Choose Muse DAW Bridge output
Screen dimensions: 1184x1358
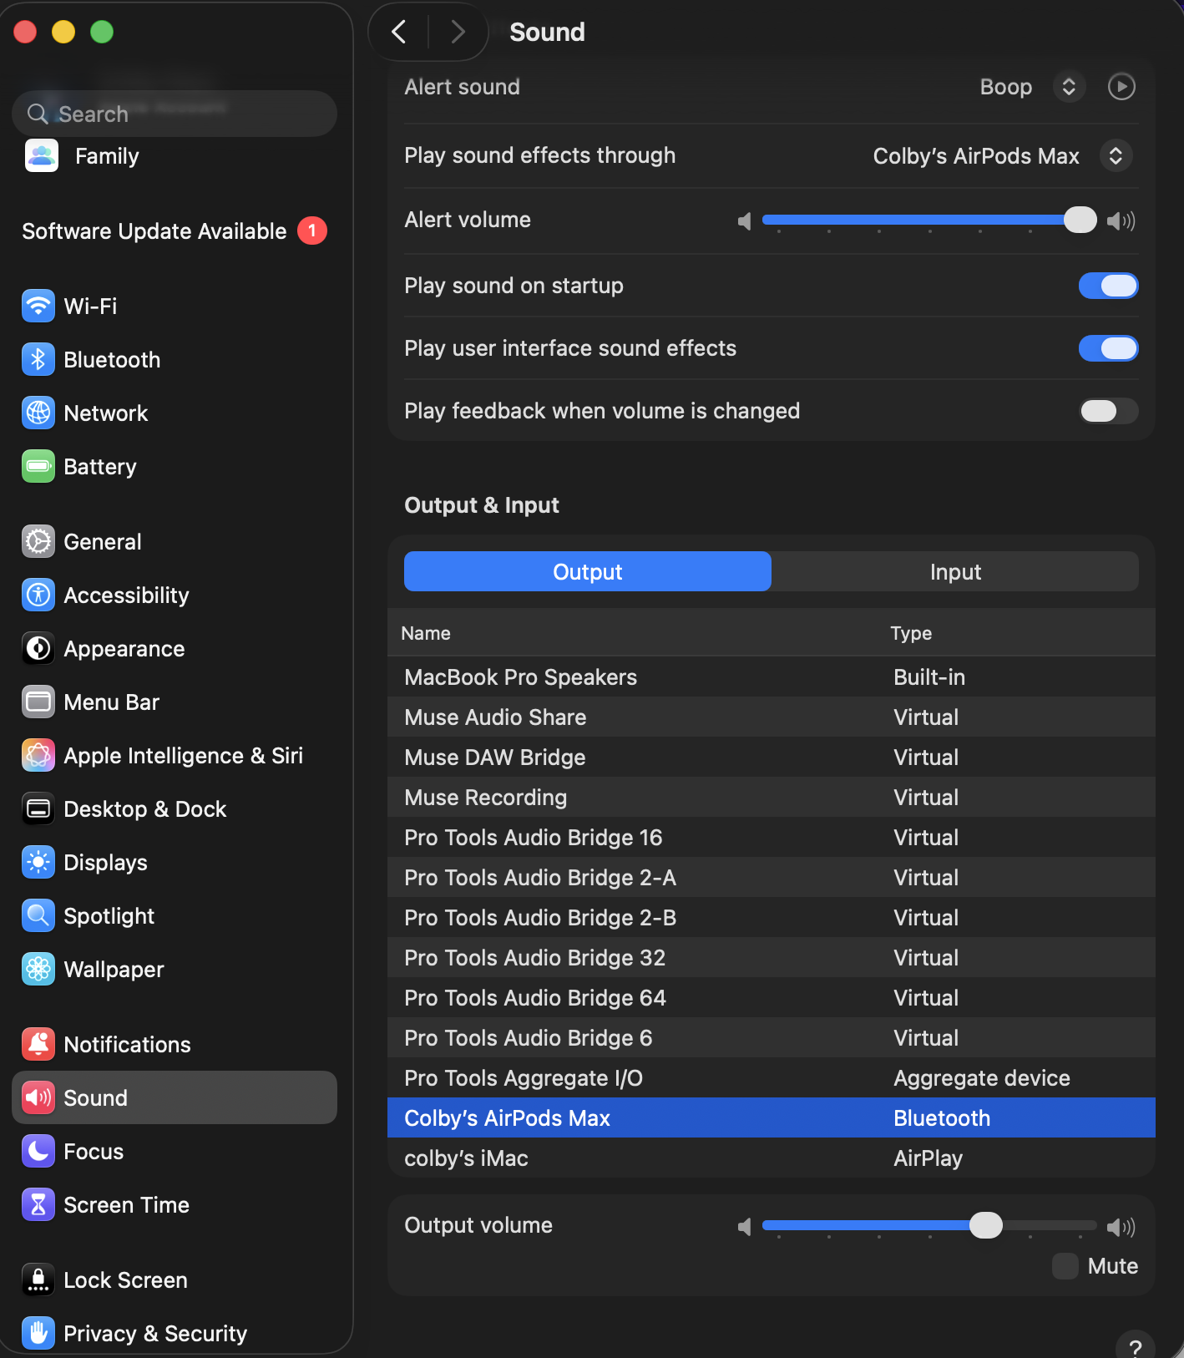pyautogui.click(x=772, y=757)
